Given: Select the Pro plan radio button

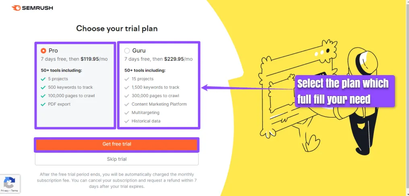Looking at the screenshot, I should pyautogui.click(x=43, y=51).
